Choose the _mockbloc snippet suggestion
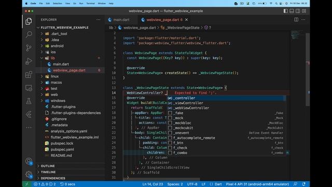The height and width of the screenshot is (187, 332). (x=226, y=123)
